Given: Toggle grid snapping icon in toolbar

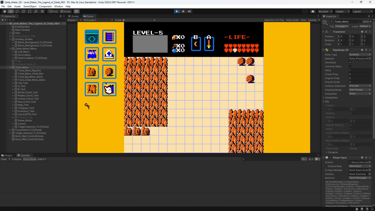Looking at the screenshot, I should [76, 11].
